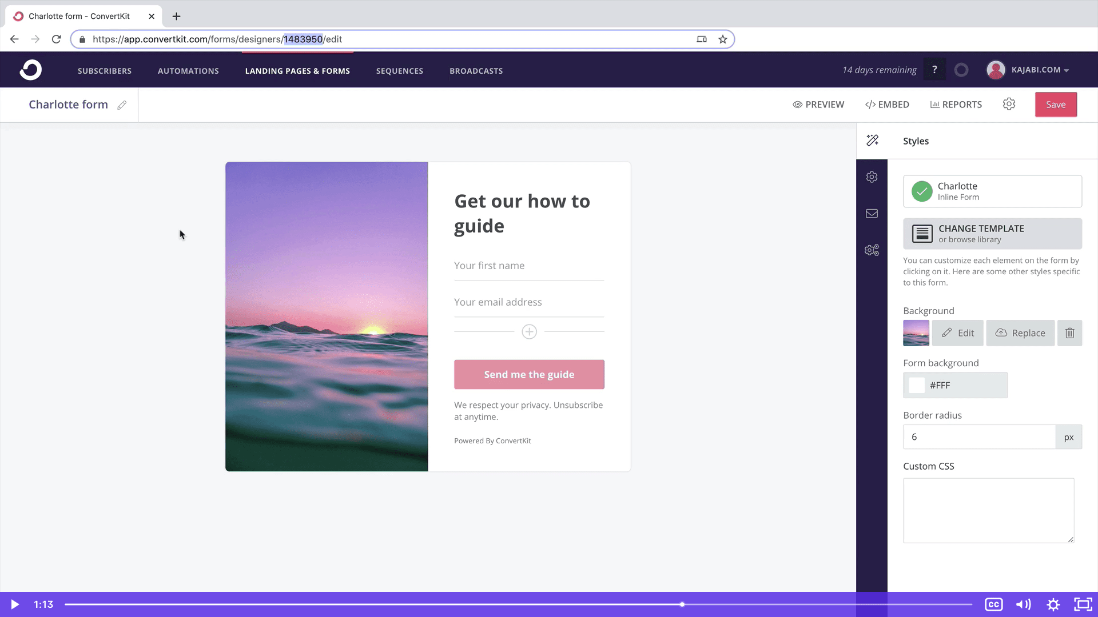This screenshot has height=617, width=1098.
Task: Delete background image with trash icon
Action: coord(1069,333)
